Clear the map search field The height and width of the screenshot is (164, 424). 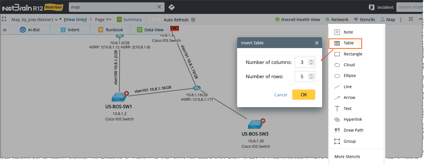159,7
